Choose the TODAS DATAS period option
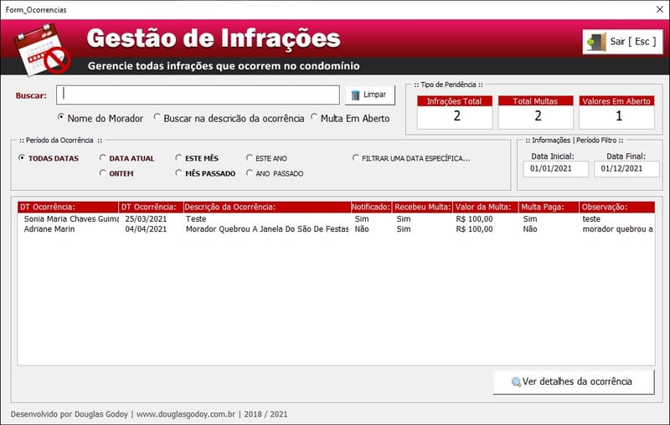 tap(23, 157)
